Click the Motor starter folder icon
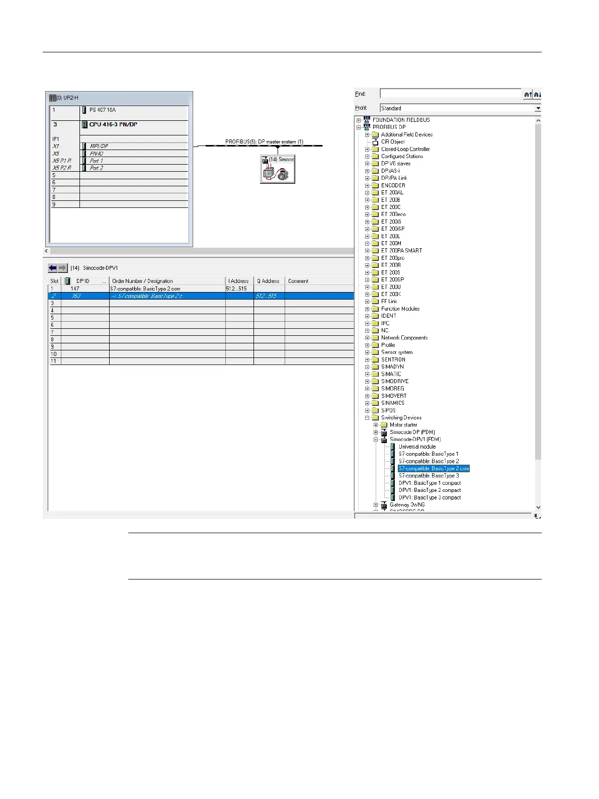 pos(384,425)
